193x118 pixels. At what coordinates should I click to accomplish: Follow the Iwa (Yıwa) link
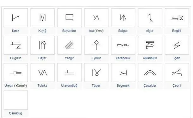point(96,31)
